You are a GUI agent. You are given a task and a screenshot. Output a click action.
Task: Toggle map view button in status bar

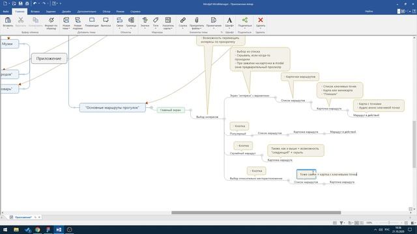coord(356,223)
